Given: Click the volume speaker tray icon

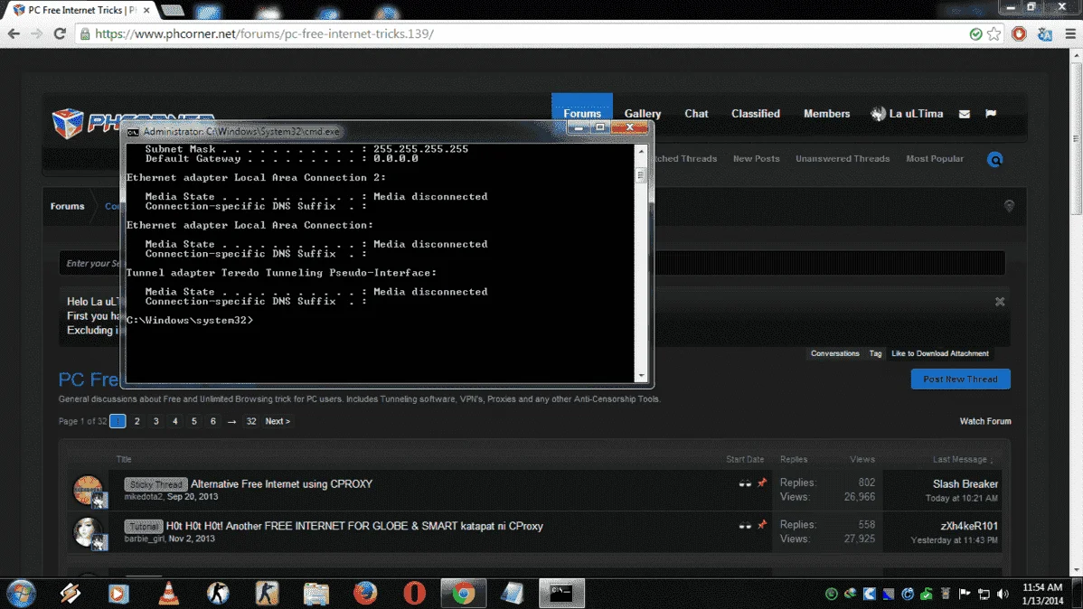Looking at the screenshot, I should point(1003,594).
